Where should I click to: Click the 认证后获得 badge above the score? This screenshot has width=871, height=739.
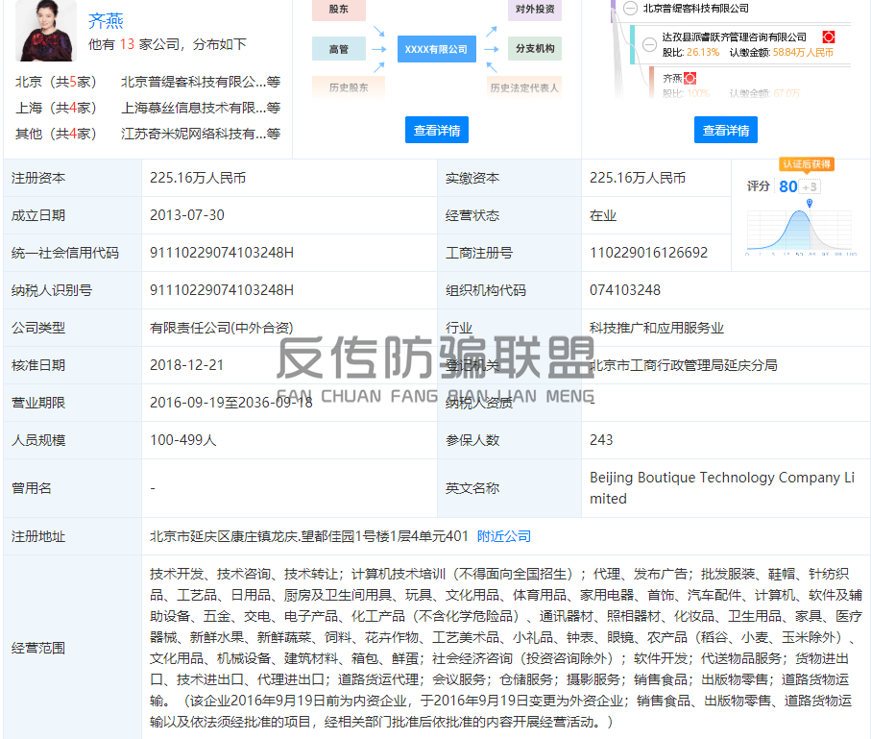tap(806, 164)
